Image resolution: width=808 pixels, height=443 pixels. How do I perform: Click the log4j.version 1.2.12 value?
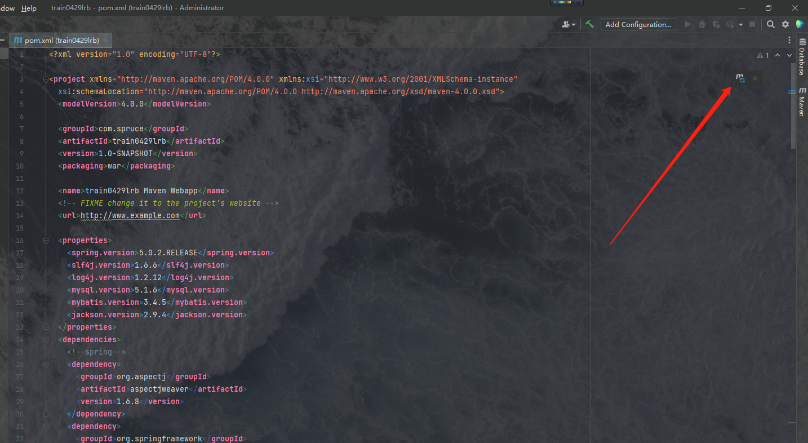click(148, 277)
